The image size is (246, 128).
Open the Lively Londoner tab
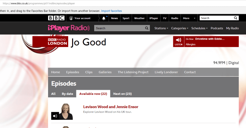166,72
